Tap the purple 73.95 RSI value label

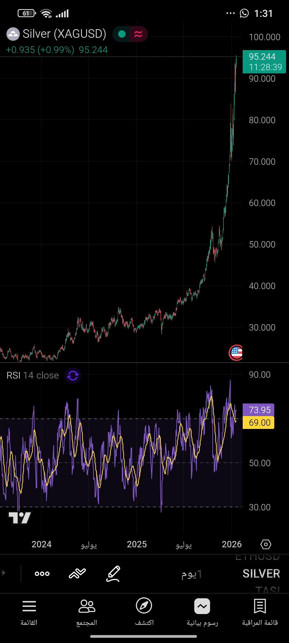tap(258, 410)
